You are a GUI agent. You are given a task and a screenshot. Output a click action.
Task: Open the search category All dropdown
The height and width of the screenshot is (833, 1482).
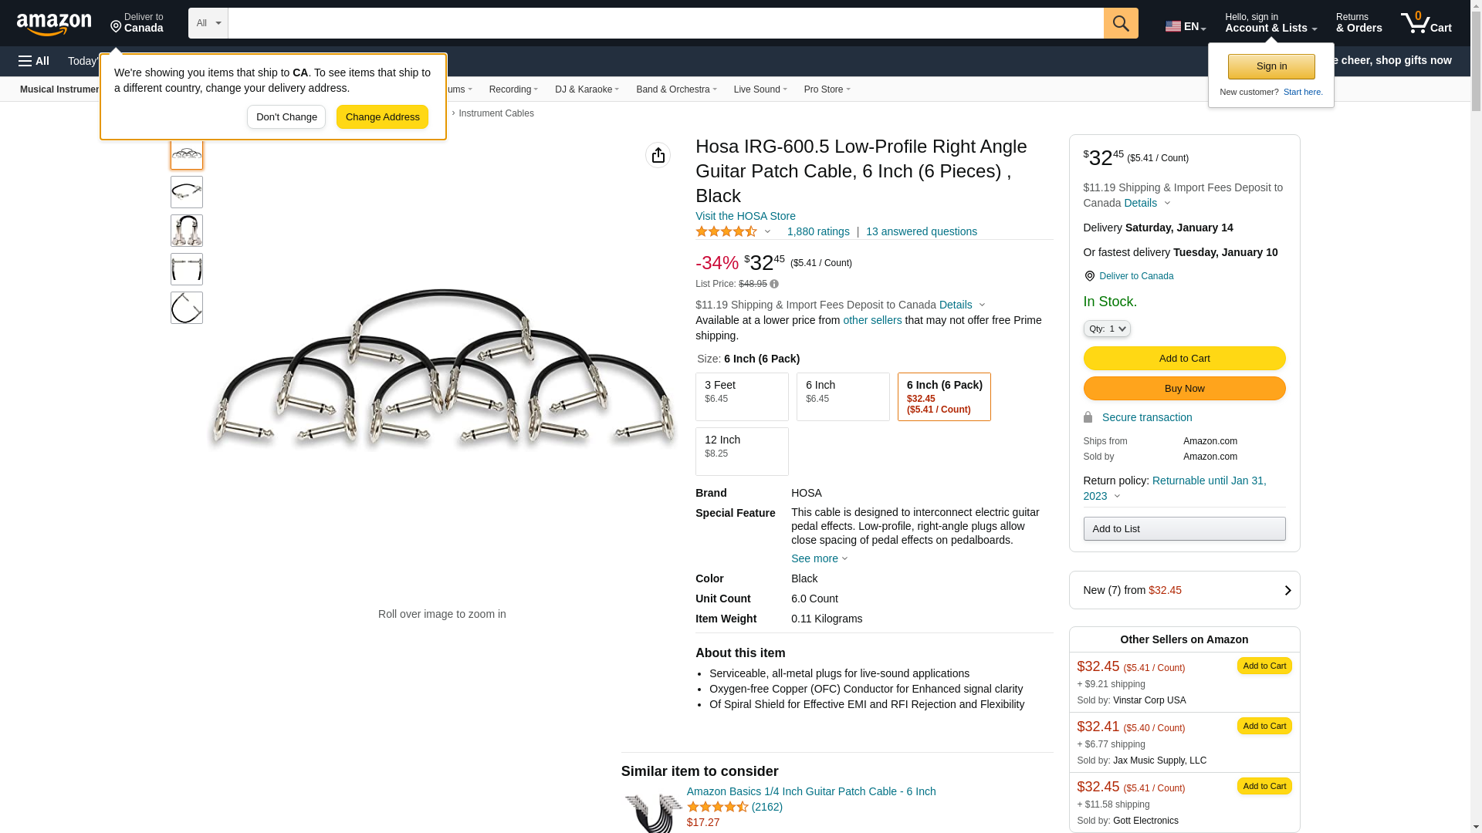(208, 23)
